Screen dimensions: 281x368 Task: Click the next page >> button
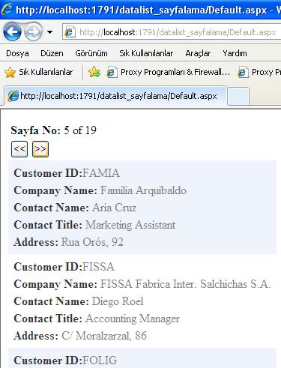(40, 149)
